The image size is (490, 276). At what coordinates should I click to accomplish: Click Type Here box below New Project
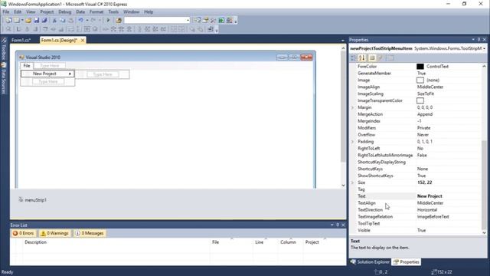(47, 82)
